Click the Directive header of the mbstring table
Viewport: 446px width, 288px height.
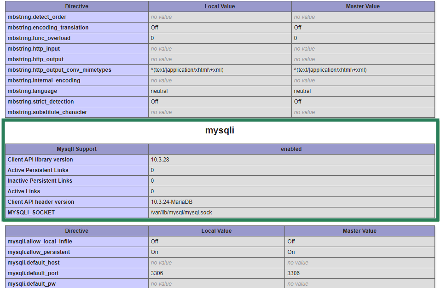tap(77, 6)
